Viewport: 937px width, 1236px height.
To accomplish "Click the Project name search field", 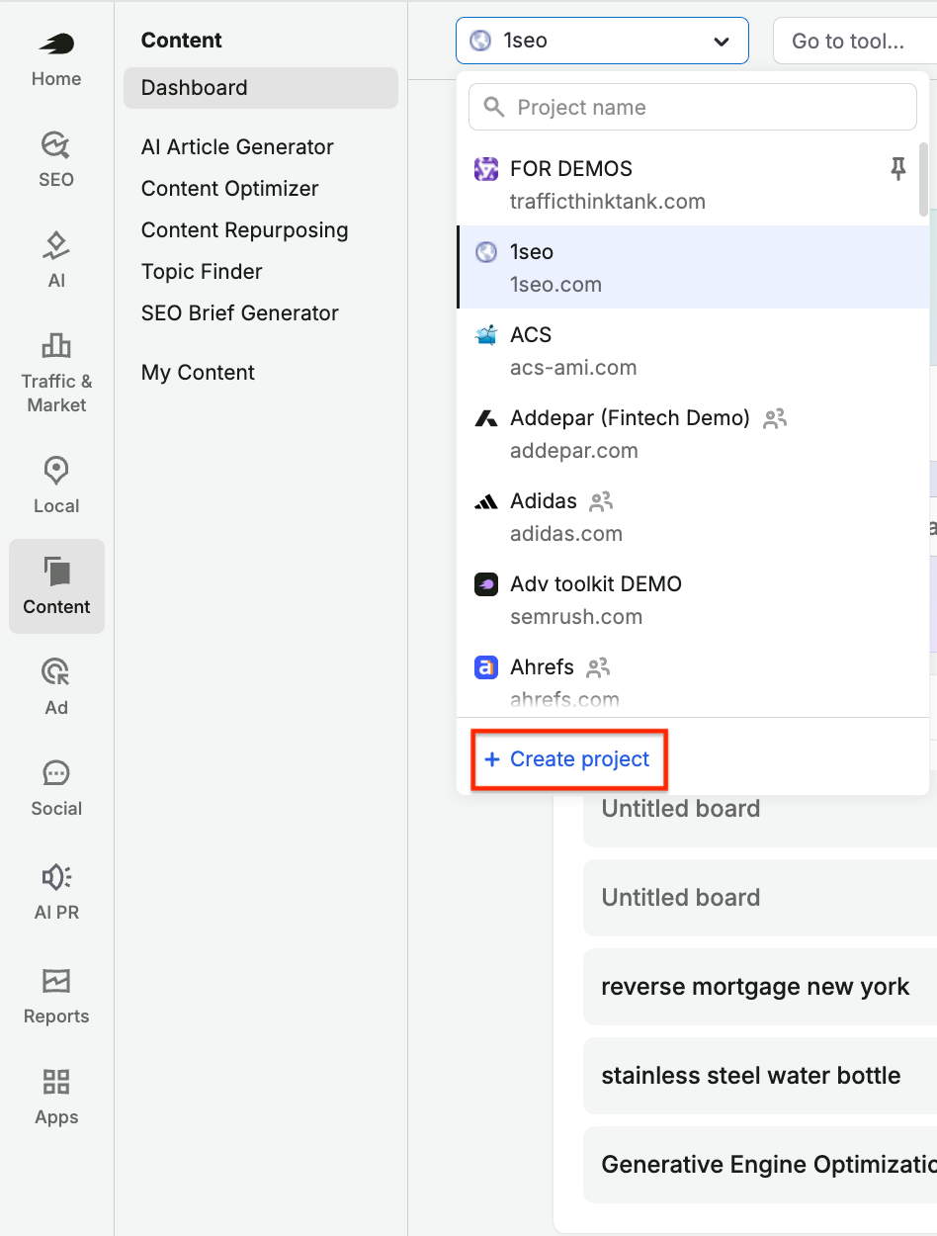I will tap(693, 107).
